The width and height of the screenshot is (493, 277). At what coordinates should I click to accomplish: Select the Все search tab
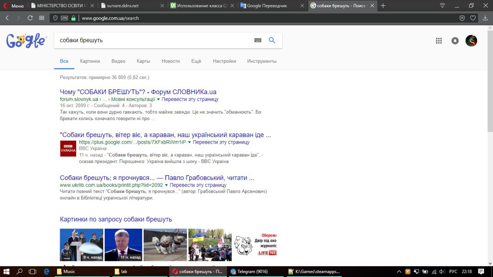64,61
